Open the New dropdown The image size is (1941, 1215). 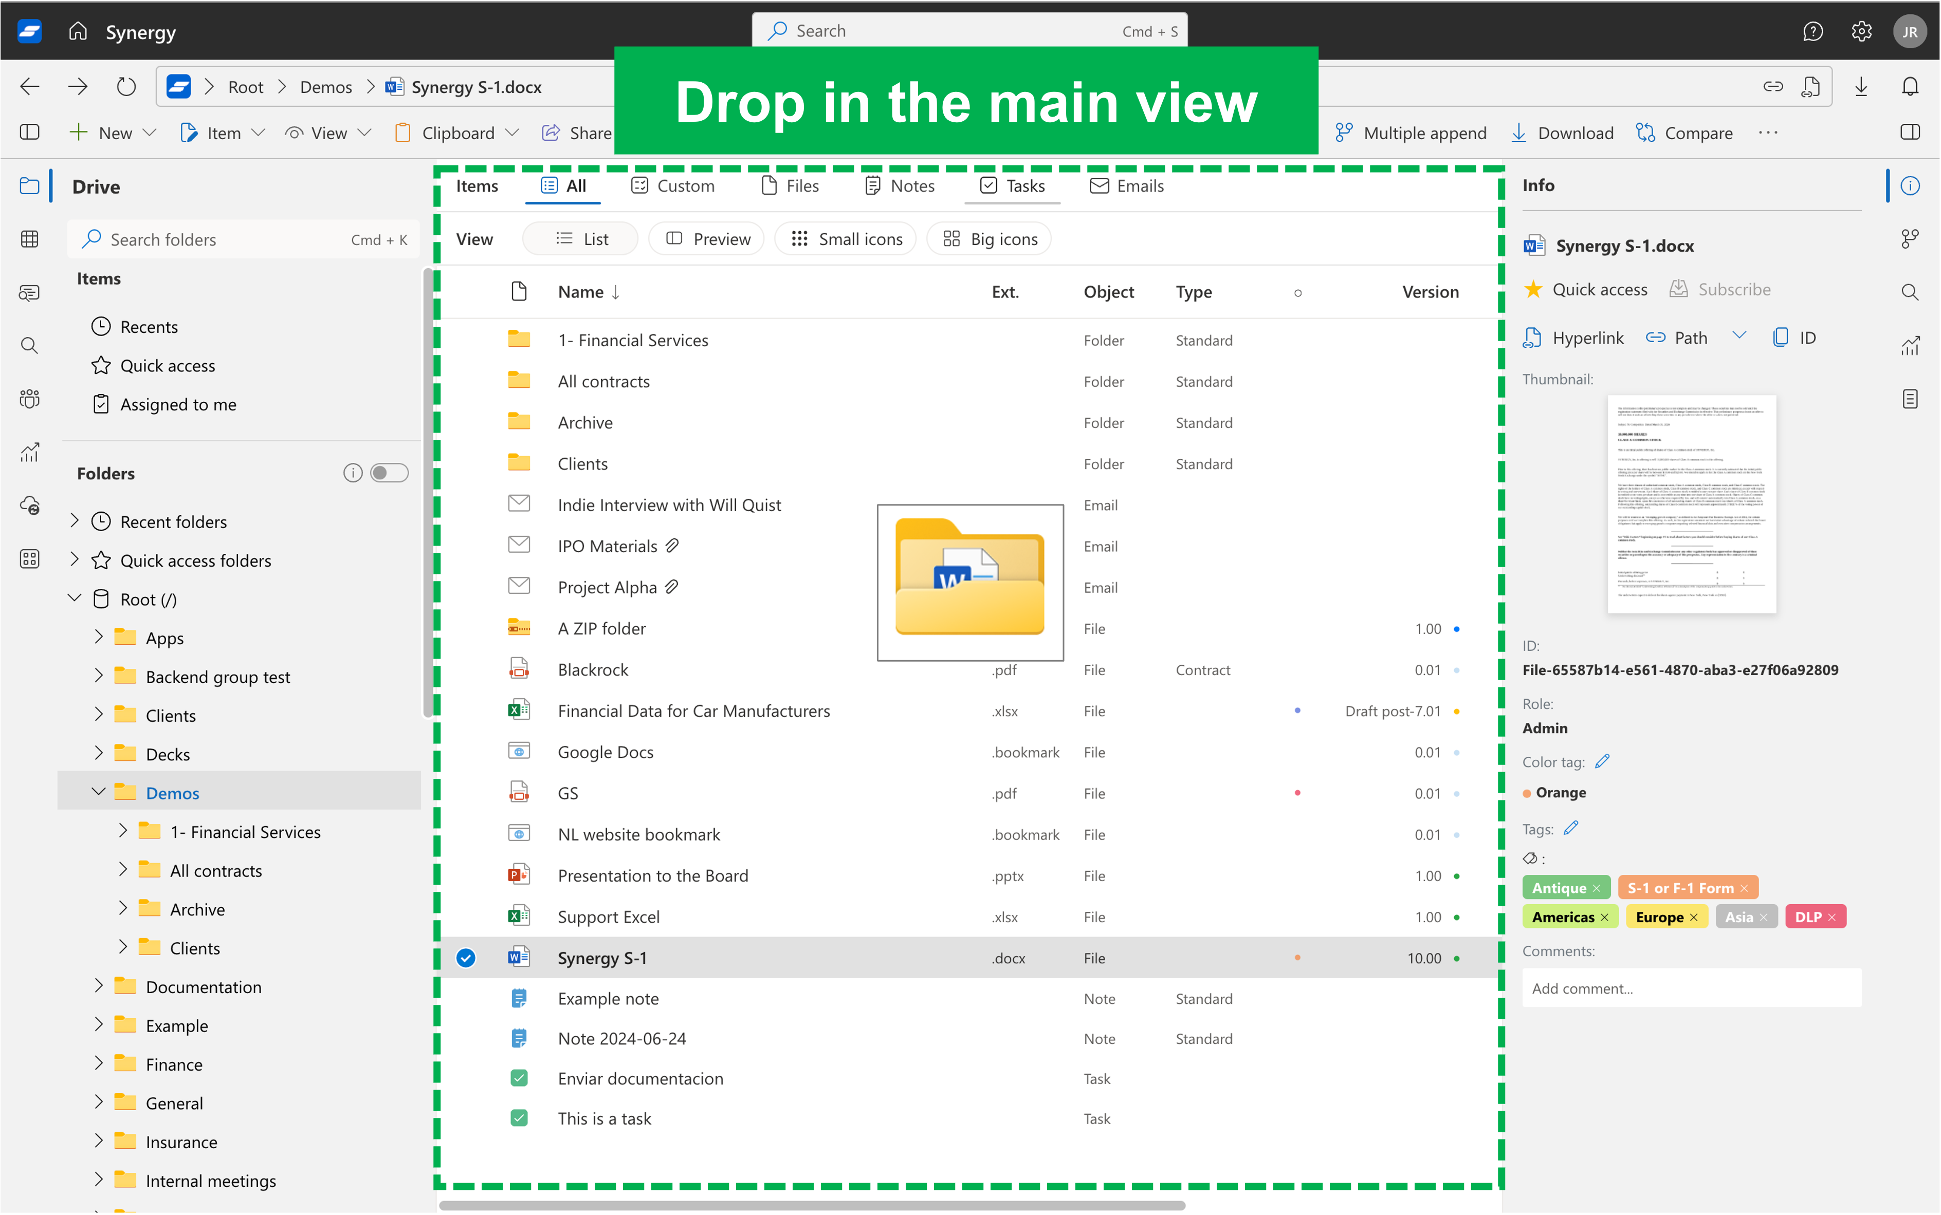[113, 134]
